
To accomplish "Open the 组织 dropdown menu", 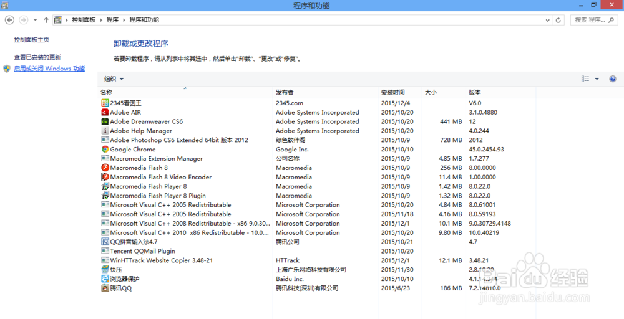I will tap(114, 79).
